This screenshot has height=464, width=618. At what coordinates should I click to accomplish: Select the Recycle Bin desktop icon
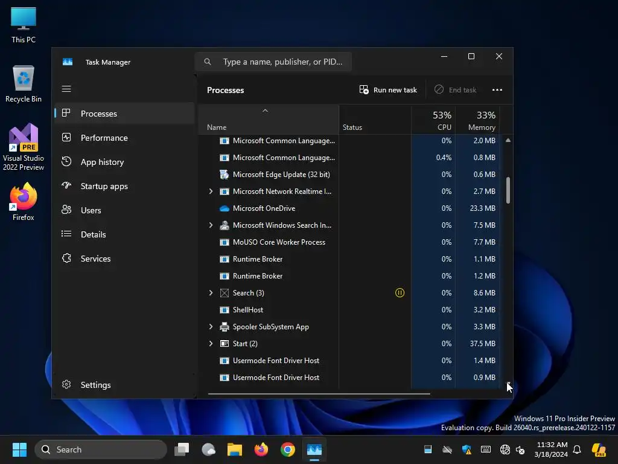(x=24, y=83)
